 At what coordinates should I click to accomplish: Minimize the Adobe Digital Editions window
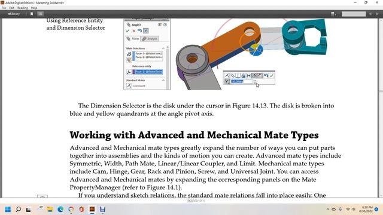pyautogui.click(x=355, y=2)
